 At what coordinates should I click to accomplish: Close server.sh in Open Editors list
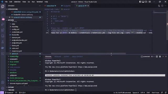click(9, 17)
